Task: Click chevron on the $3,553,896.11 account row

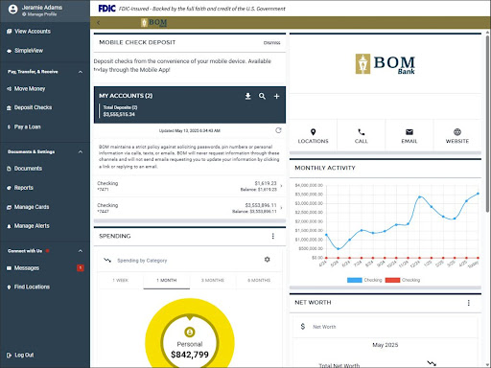Action: click(281, 208)
